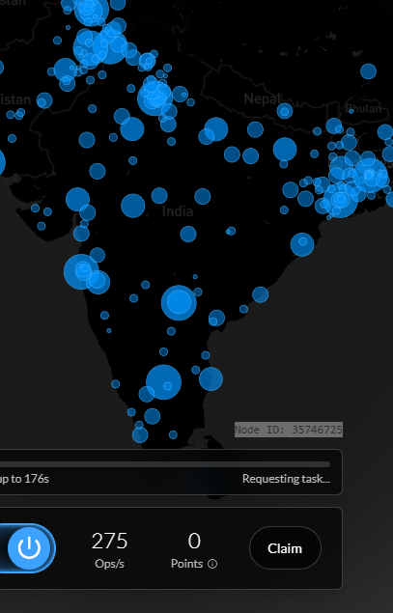
Task: Click the 'up to 176s' text
Action: (x=24, y=479)
